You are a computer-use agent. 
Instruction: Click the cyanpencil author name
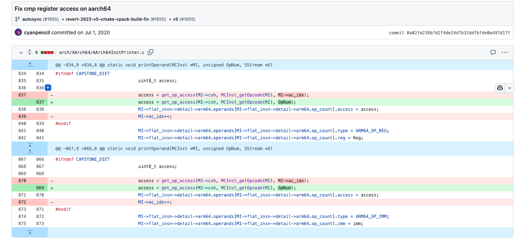37,33
